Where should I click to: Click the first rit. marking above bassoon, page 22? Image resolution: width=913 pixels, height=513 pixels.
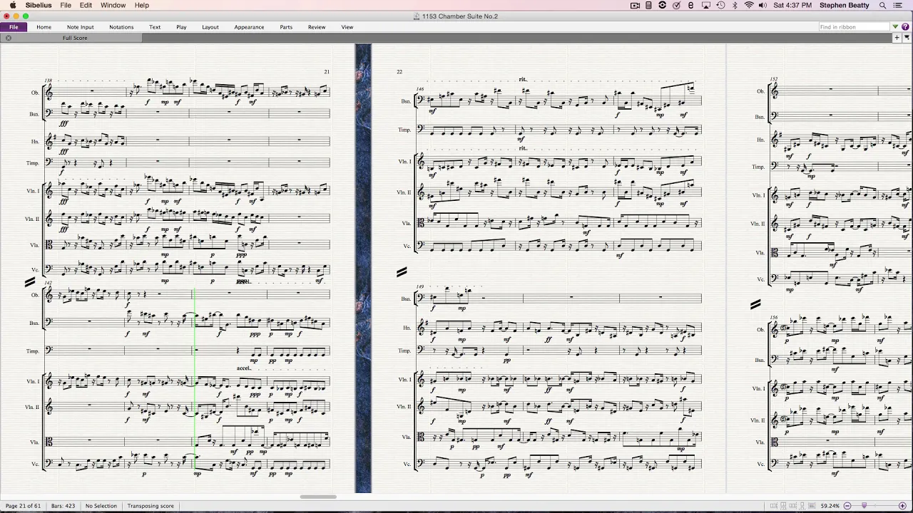coord(523,79)
